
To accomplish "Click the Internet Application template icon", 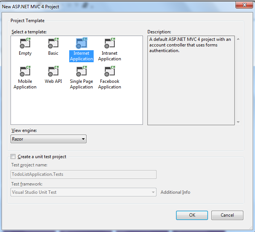I will point(82,43).
